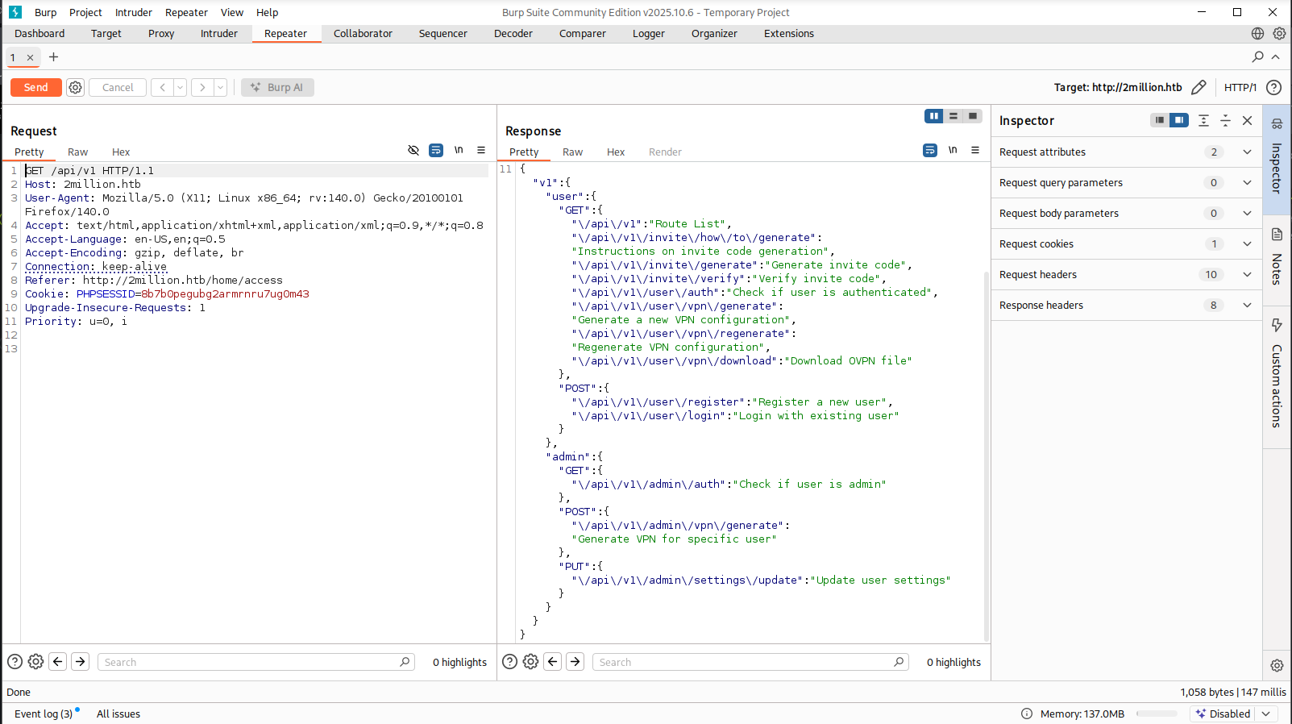Open response search settings gear
The width and height of the screenshot is (1292, 724).
point(530,662)
